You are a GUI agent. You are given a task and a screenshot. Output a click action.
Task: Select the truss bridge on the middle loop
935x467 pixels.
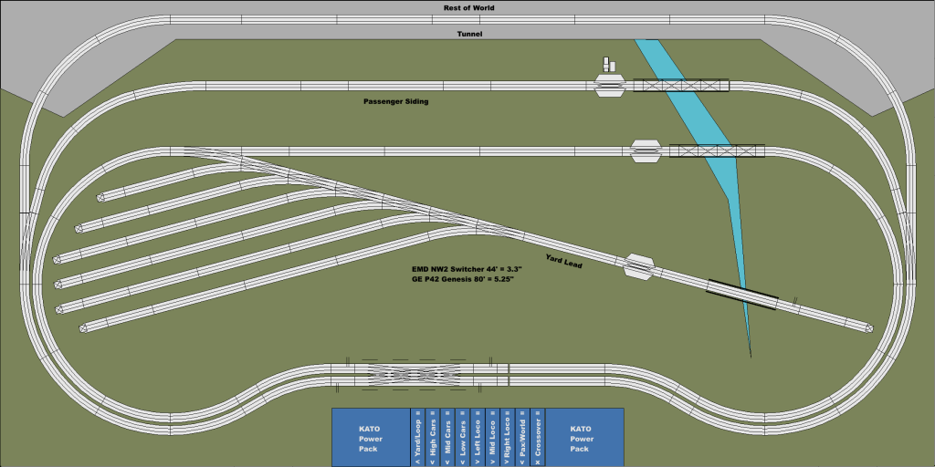point(718,150)
